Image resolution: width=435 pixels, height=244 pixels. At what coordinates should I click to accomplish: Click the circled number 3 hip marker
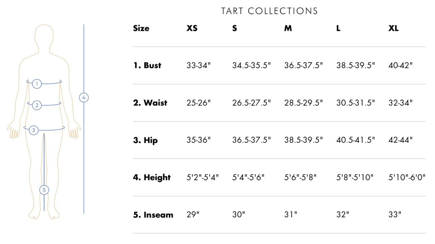pos(33,130)
